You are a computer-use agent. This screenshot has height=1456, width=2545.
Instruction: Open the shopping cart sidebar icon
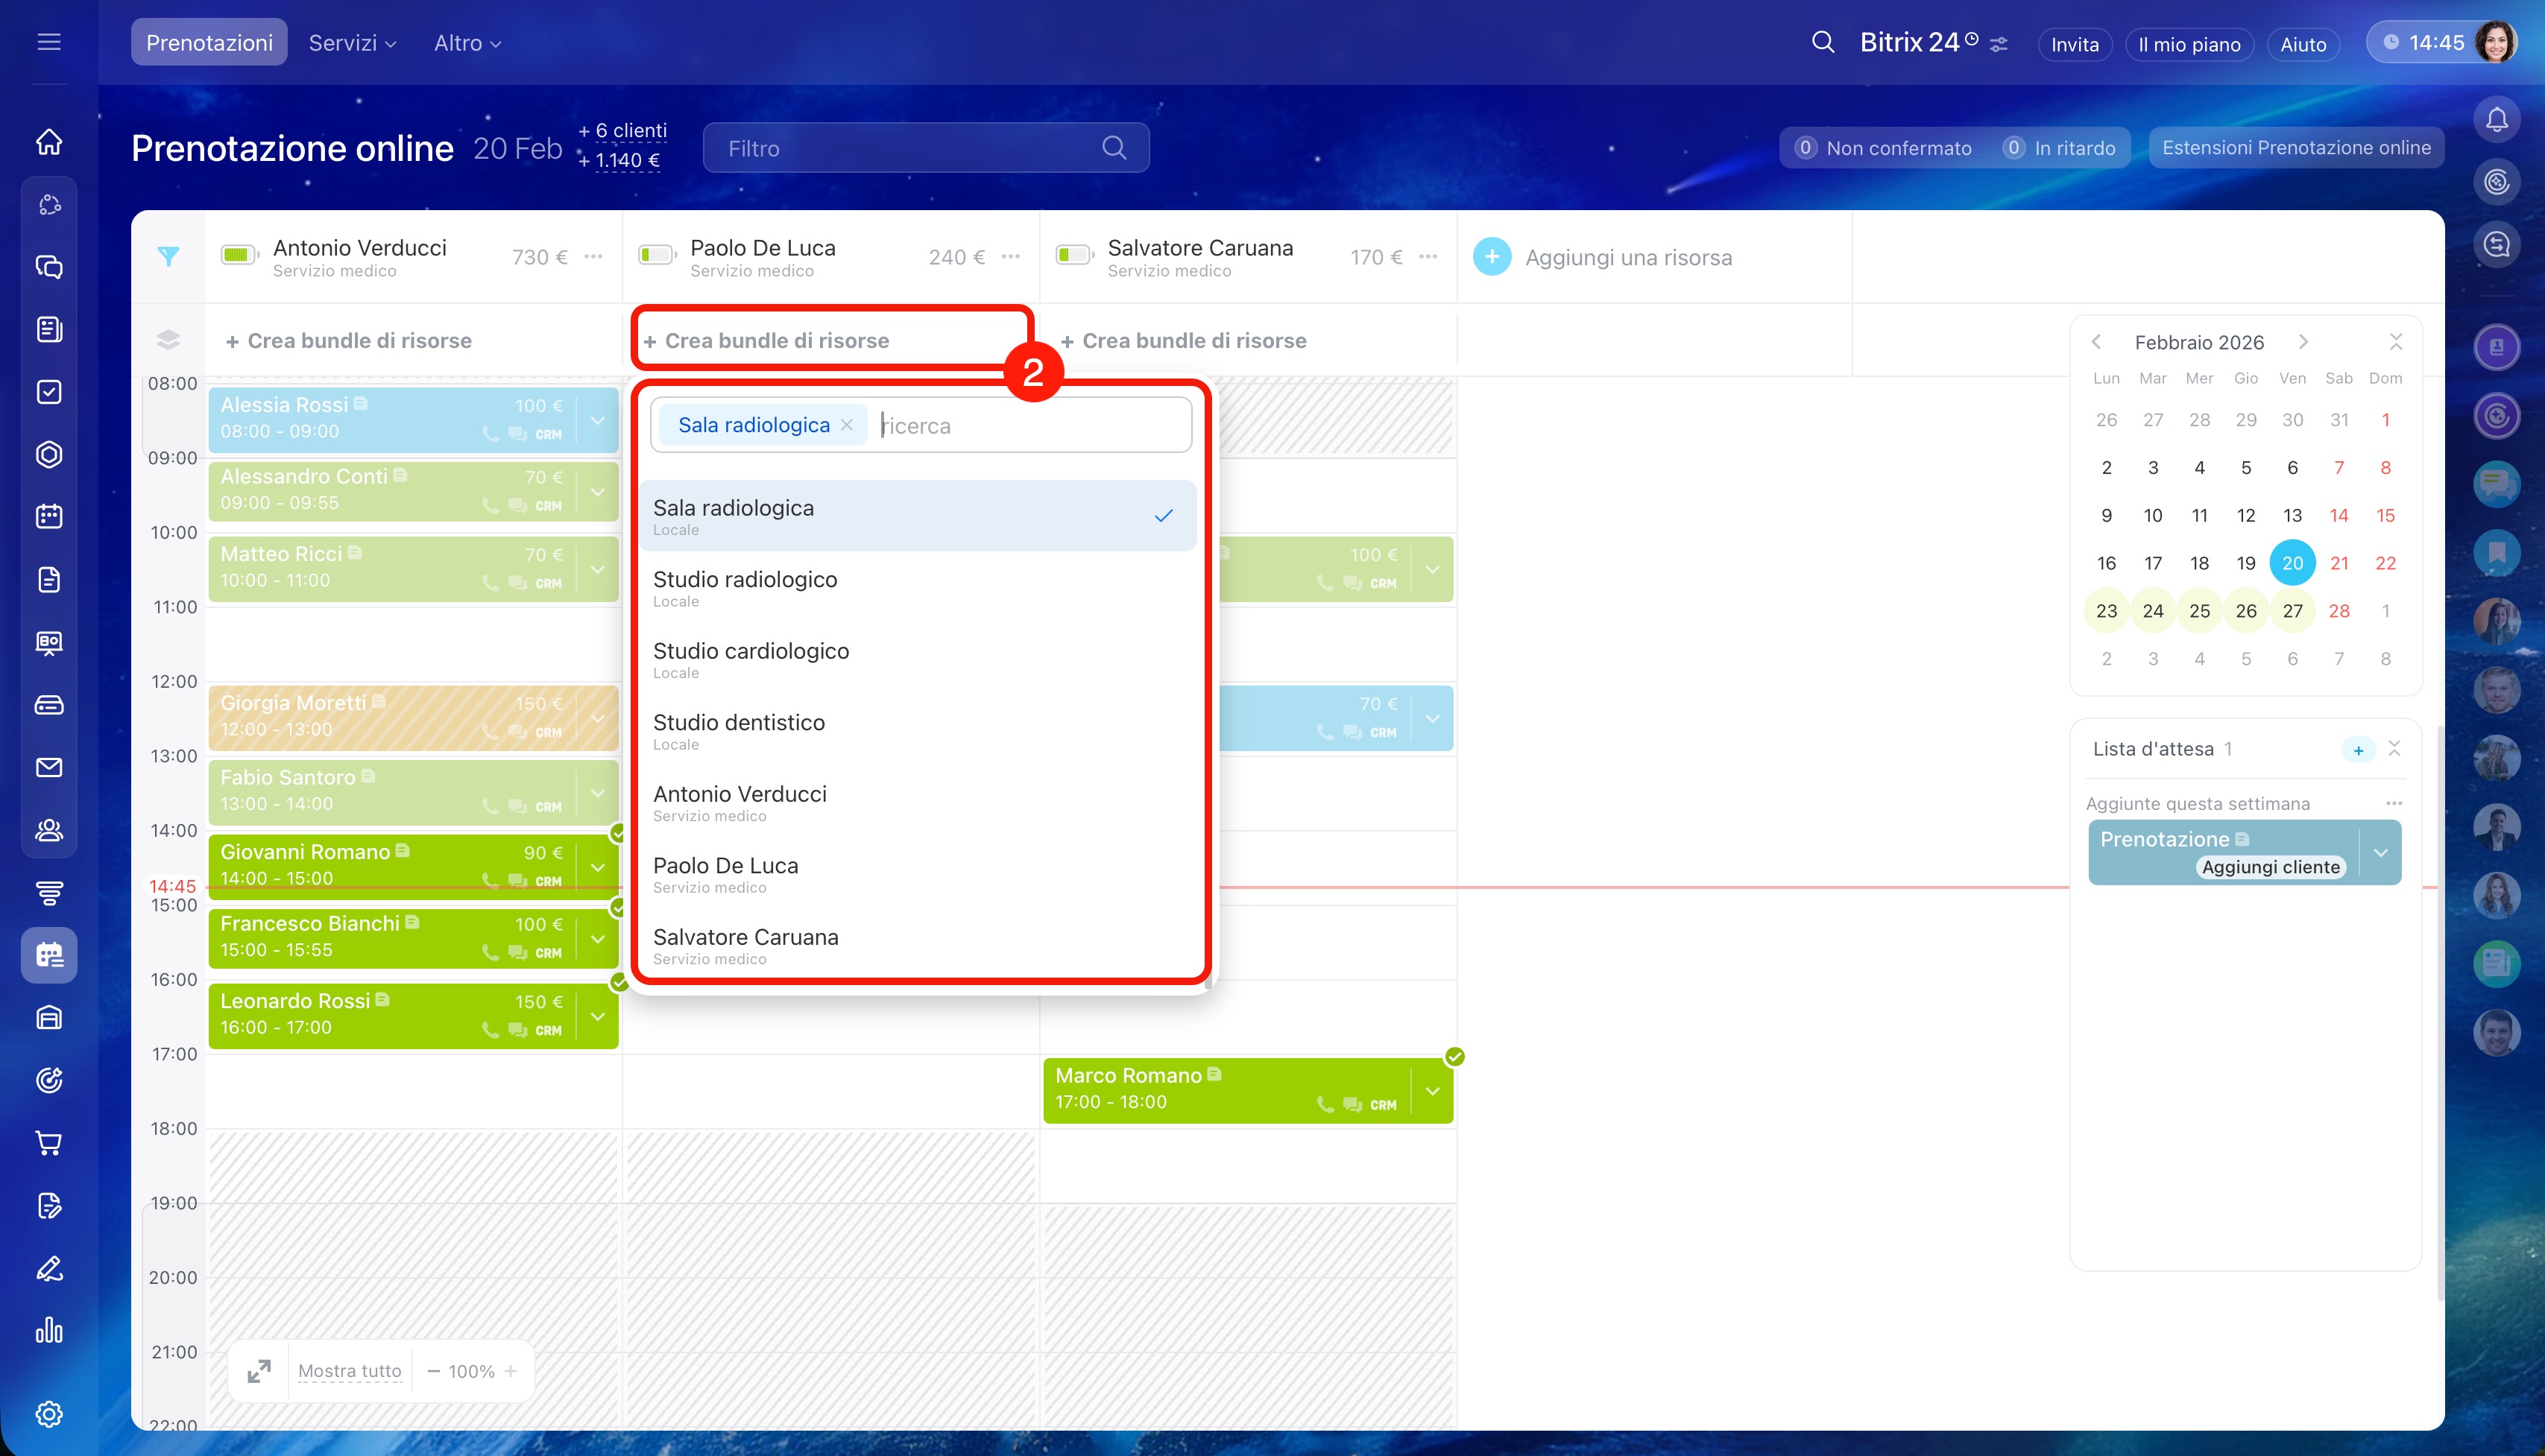coord(49,1143)
